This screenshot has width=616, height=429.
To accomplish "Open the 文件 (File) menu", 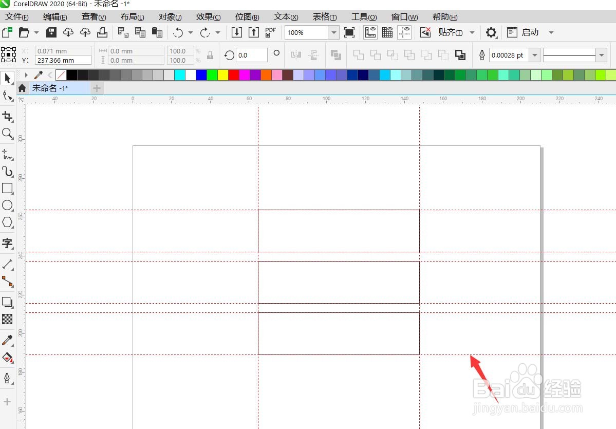I will (16, 17).
